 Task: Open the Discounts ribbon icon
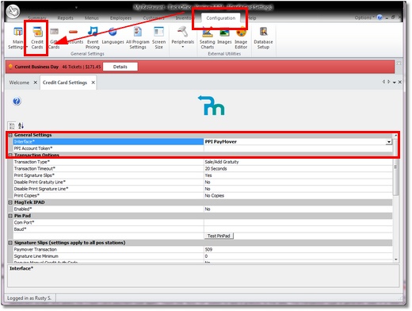(x=74, y=36)
